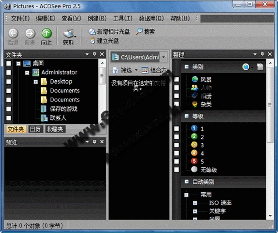Click the 风景 globe category icon

point(195,79)
